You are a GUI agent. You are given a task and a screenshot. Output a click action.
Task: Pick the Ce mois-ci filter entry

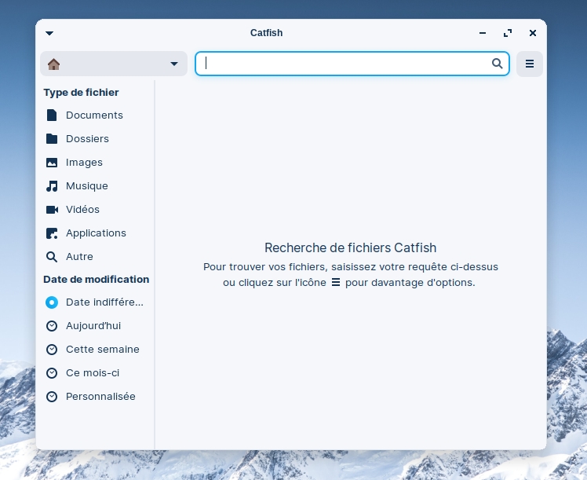[92, 373]
